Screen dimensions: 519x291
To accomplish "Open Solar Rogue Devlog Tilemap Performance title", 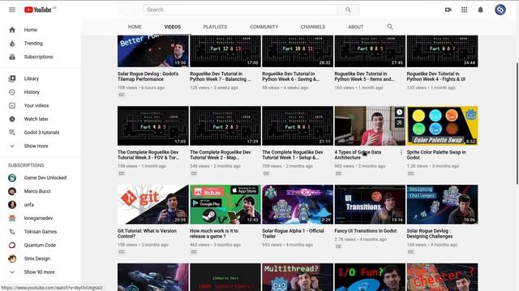I will 148,77.
